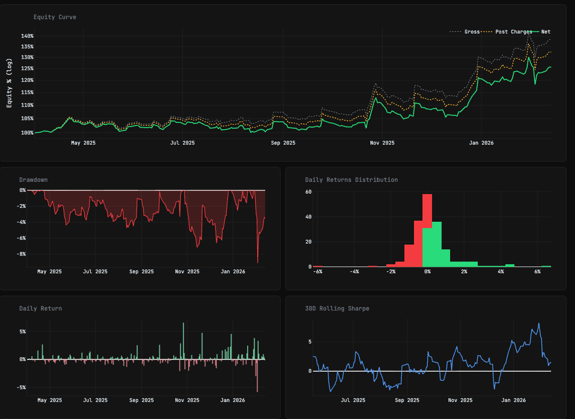Click the 6% label on the distribution axis
This screenshot has width=575, height=419.
point(537,272)
